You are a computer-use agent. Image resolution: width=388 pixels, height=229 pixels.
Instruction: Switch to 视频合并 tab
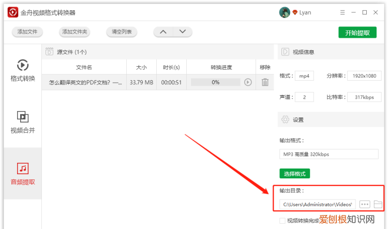click(23, 122)
